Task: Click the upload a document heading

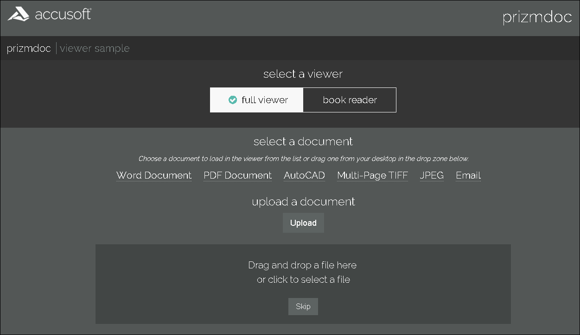Action: click(x=303, y=201)
